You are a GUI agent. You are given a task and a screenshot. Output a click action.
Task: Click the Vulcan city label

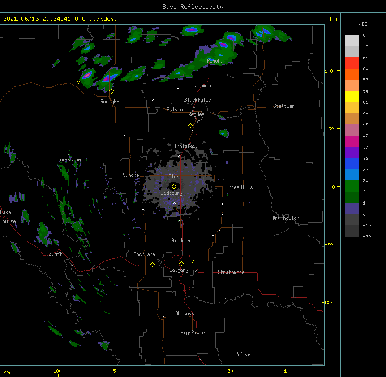pos(243,355)
